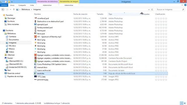
Task: Rate panorama.jpg one star
Action: (x=156, y=80)
